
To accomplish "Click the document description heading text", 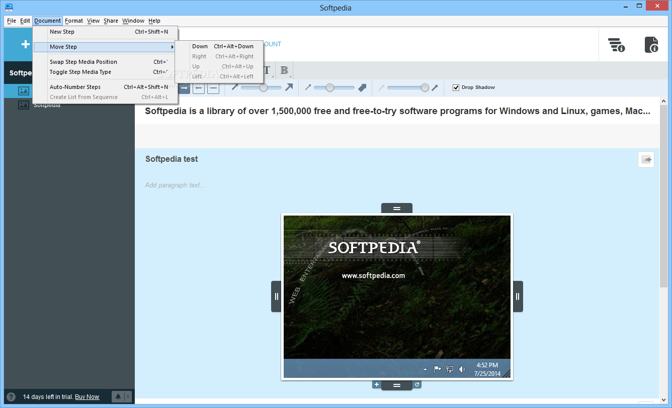I will coord(397,111).
